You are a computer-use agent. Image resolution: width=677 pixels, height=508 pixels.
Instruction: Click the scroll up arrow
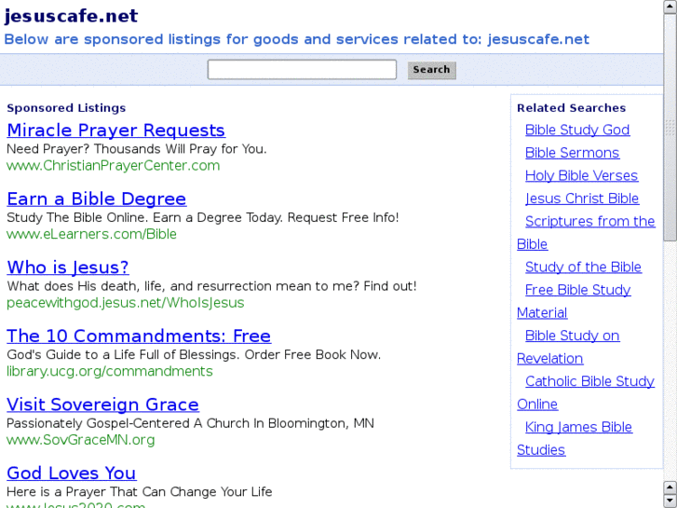(x=670, y=7)
